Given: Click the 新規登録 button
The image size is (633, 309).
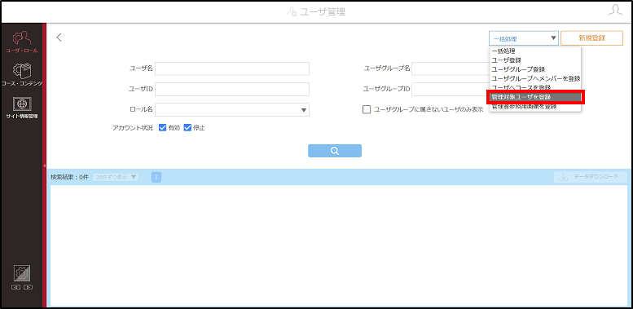Looking at the screenshot, I should tap(591, 38).
